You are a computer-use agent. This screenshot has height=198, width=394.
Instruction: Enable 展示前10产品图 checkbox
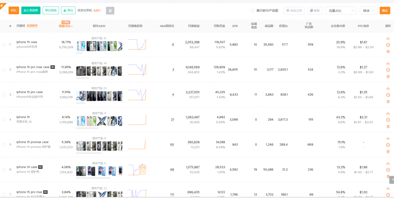(x=252, y=11)
